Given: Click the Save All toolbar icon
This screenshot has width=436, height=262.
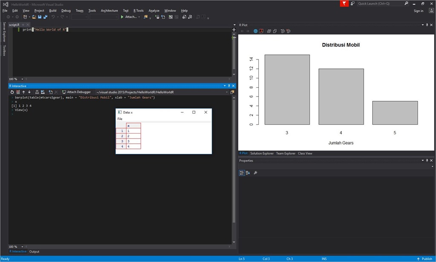Looking at the screenshot, I should tap(45, 17).
